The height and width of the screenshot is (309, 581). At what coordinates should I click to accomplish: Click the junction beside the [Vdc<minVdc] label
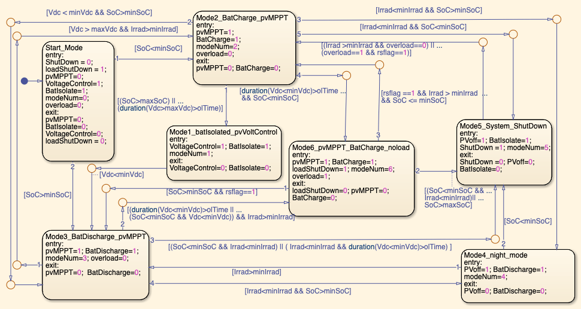tap(92, 169)
